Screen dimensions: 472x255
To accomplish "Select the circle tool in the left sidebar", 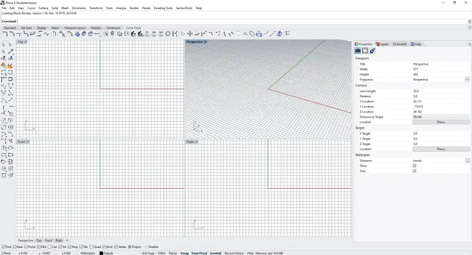I will [4, 120].
